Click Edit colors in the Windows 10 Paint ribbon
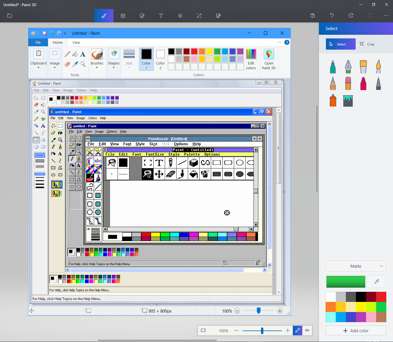393x342 pixels. click(251, 59)
